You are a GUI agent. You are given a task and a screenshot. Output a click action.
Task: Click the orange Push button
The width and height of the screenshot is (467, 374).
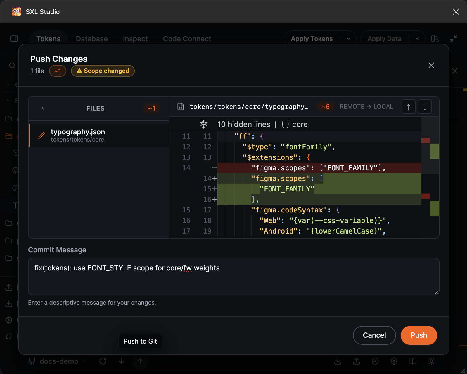419,335
